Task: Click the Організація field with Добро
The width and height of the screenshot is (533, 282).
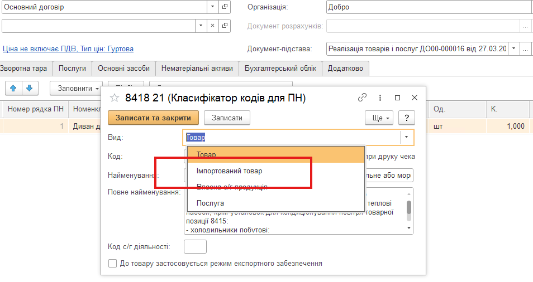Action: point(429,7)
